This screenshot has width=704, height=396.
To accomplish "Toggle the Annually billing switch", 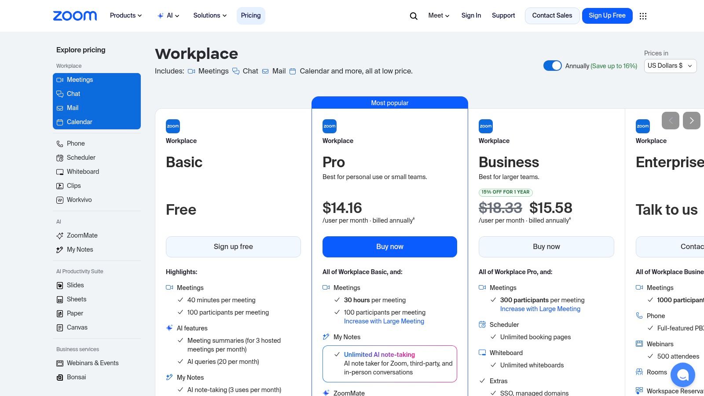I will pos(553,66).
